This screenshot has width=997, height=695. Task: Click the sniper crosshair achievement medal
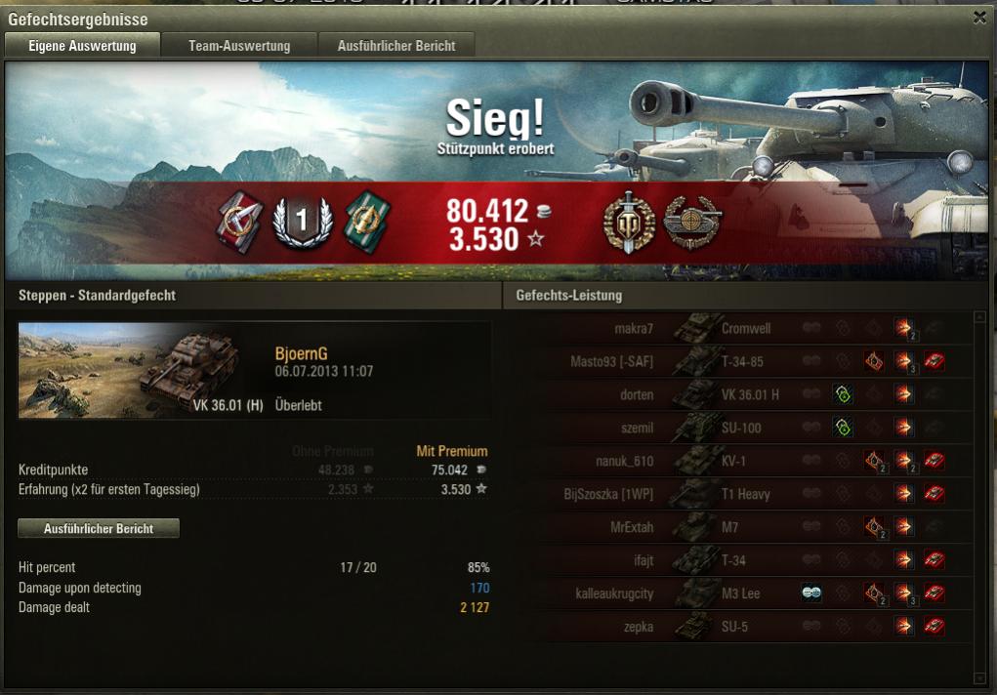691,222
